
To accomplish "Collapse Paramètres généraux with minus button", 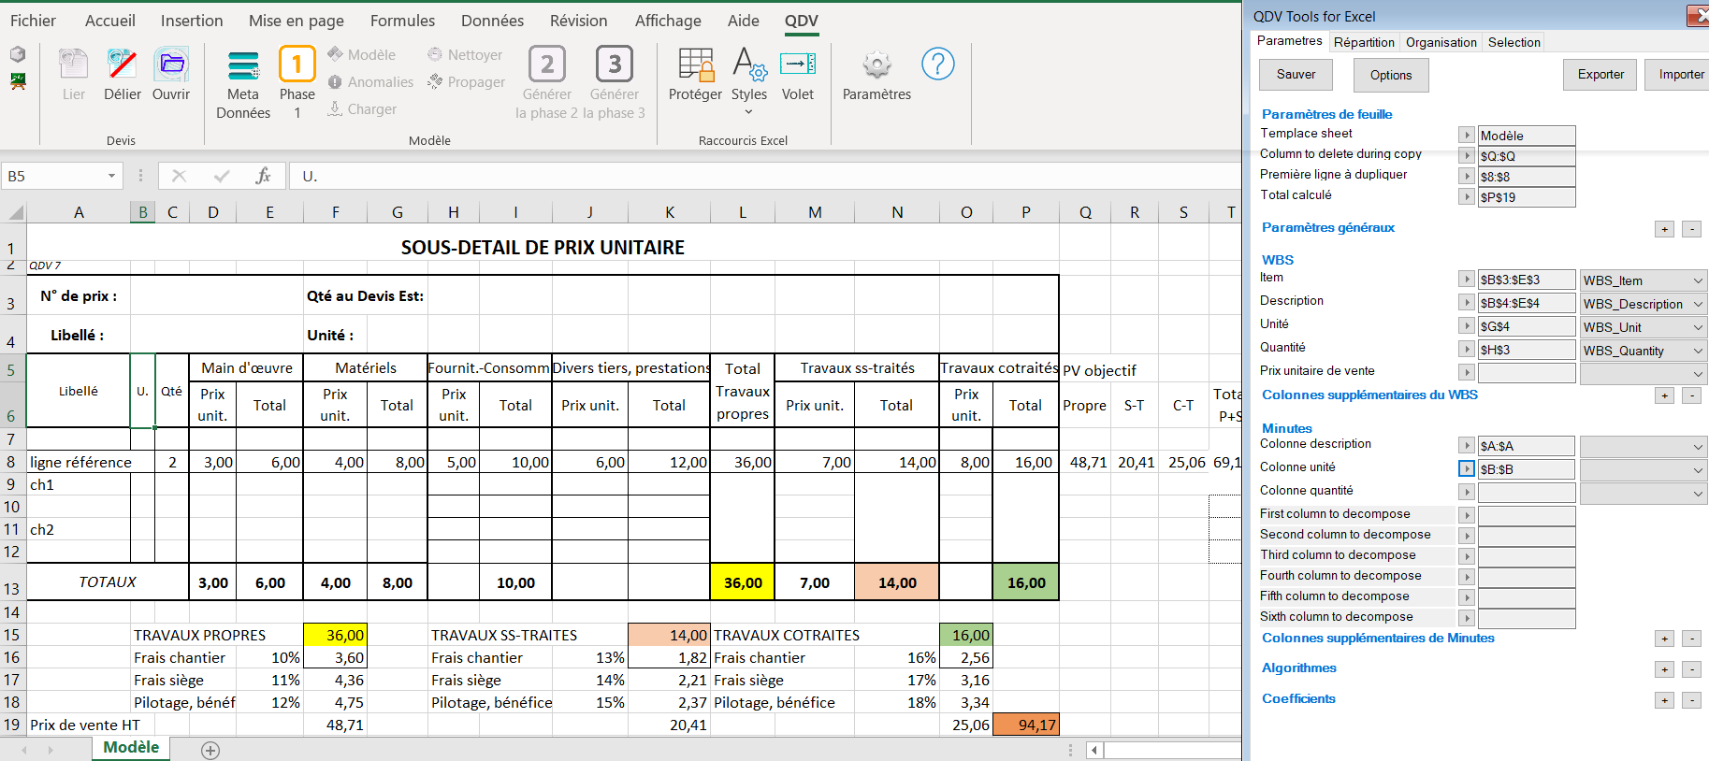I will click(x=1691, y=229).
